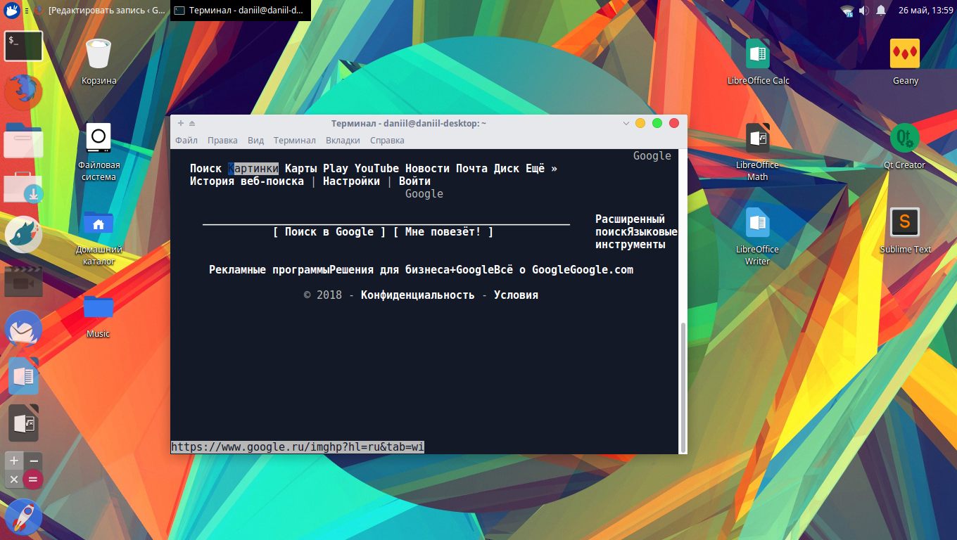This screenshot has width=957, height=540.
Task: Open the Войти sign-in link
Action: (414, 181)
